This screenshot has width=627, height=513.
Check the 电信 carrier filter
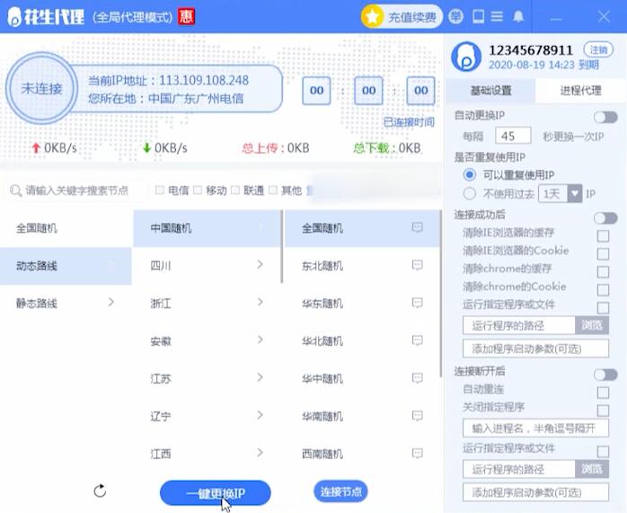coord(160,190)
